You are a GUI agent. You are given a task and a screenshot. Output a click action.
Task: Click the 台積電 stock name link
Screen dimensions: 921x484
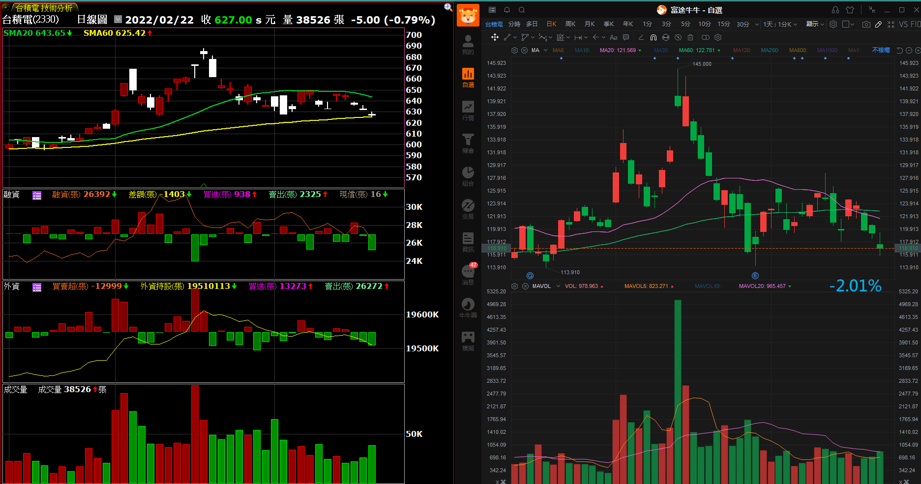click(x=494, y=24)
